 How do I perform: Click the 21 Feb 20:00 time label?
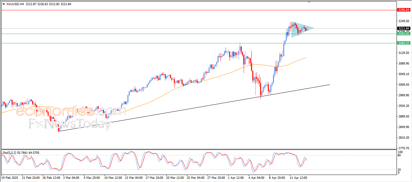coord(31,178)
